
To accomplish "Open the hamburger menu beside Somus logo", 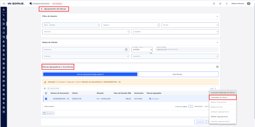I will [4, 3].
